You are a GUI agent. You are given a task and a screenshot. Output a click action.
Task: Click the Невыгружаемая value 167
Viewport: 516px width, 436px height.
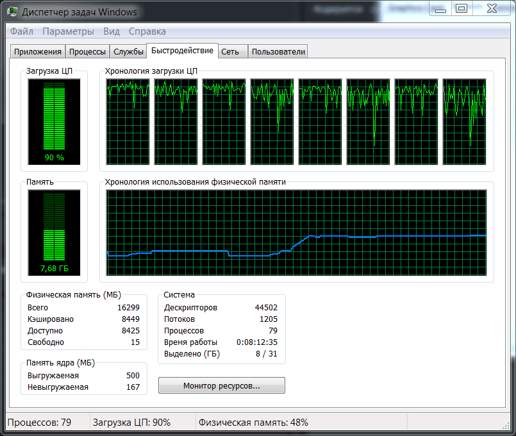pos(133,387)
